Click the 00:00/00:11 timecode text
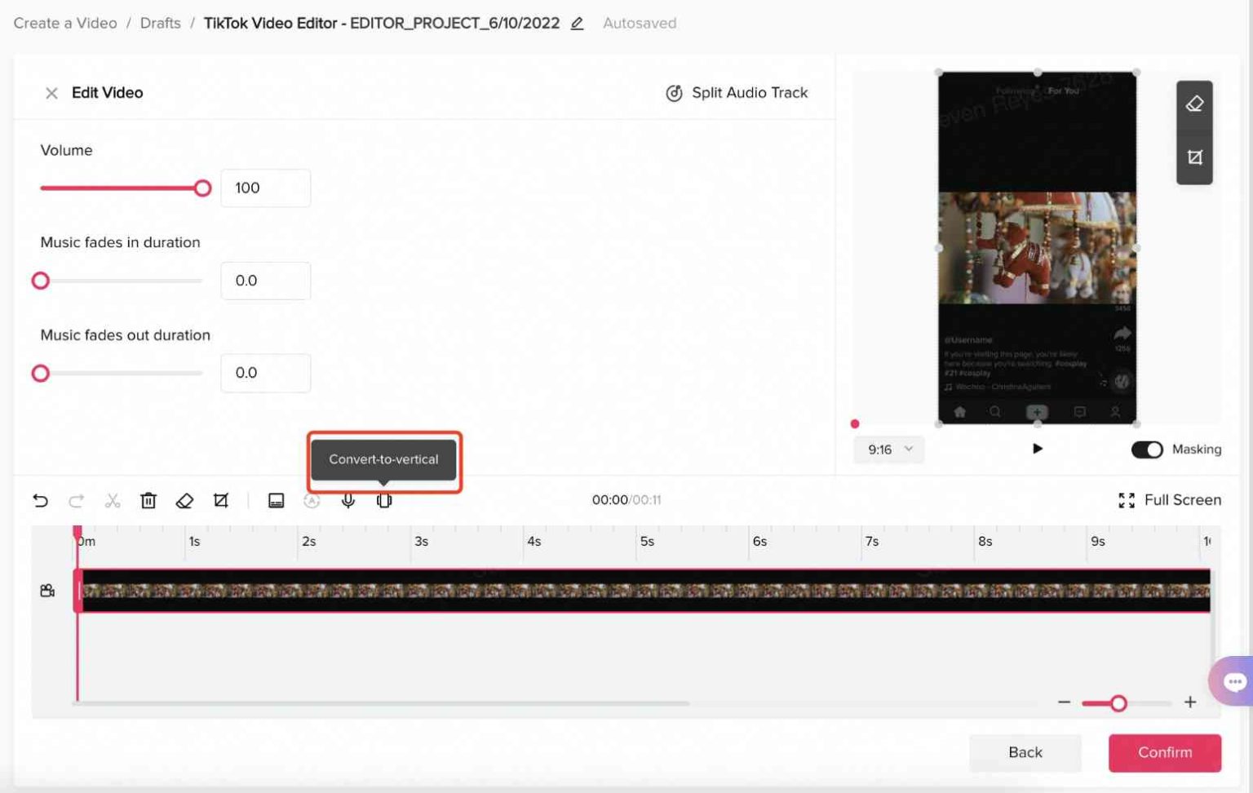 [x=626, y=500]
